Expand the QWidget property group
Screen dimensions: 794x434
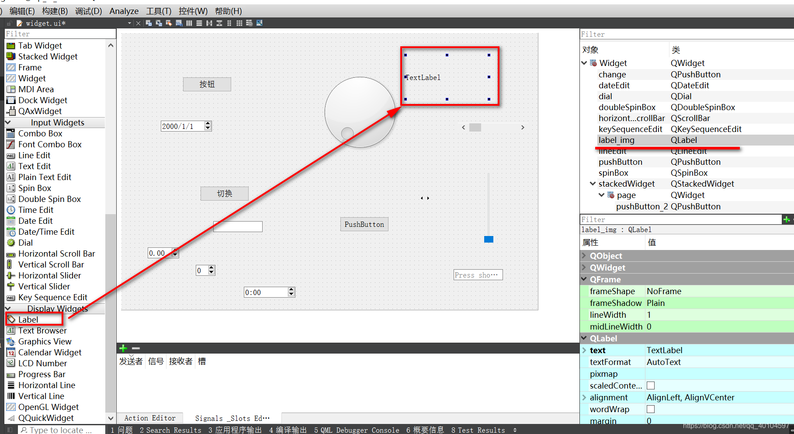pos(584,267)
